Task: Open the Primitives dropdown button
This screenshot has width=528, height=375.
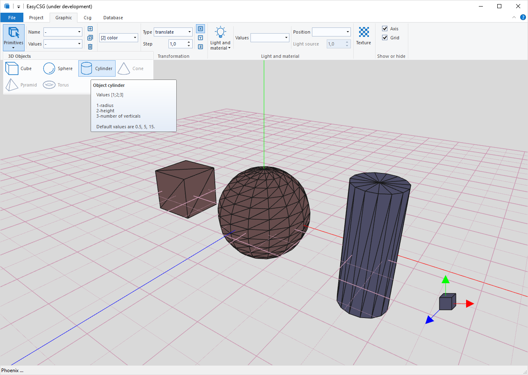Action: (14, 37)
